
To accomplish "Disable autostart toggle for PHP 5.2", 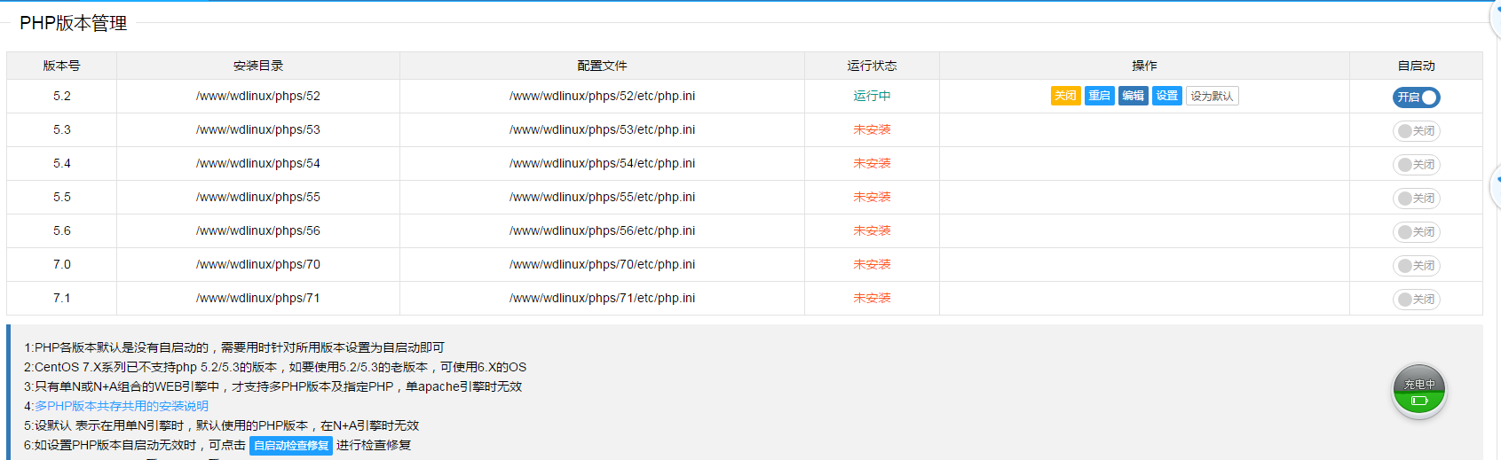I will [1416, 97].
